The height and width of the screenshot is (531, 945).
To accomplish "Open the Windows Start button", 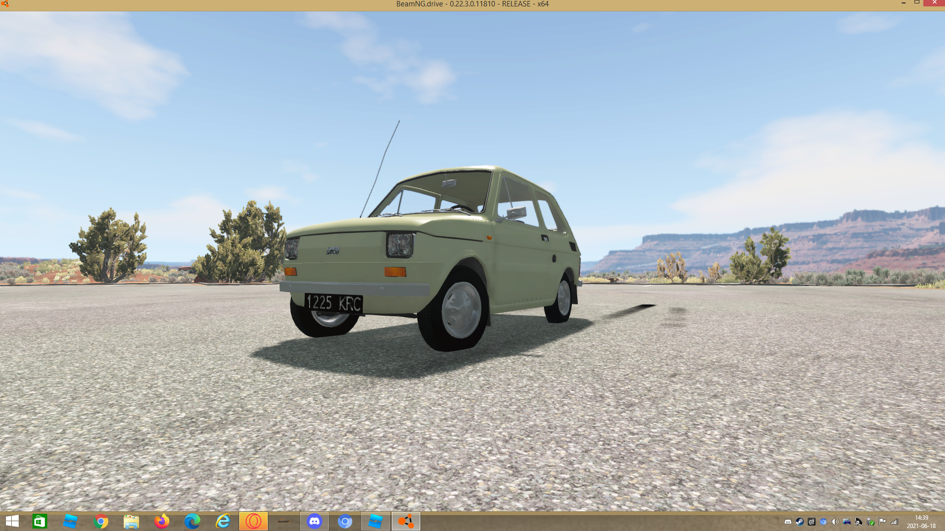I will (x=12, y=521).
